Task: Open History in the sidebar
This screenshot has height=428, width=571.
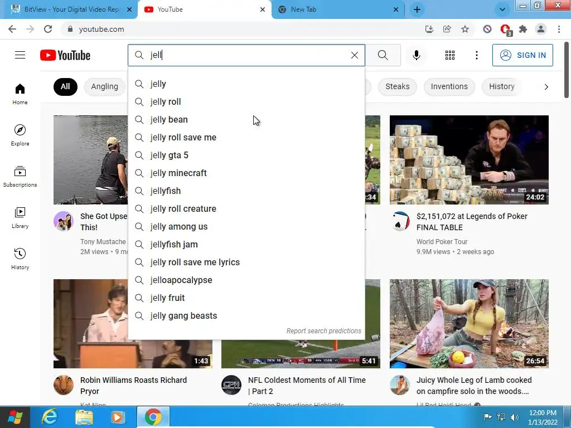Action: pyautogui.click(x=20, y=259)
